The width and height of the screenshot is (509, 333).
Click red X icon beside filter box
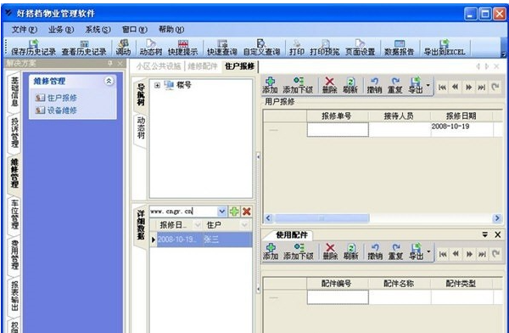(247, 212)
